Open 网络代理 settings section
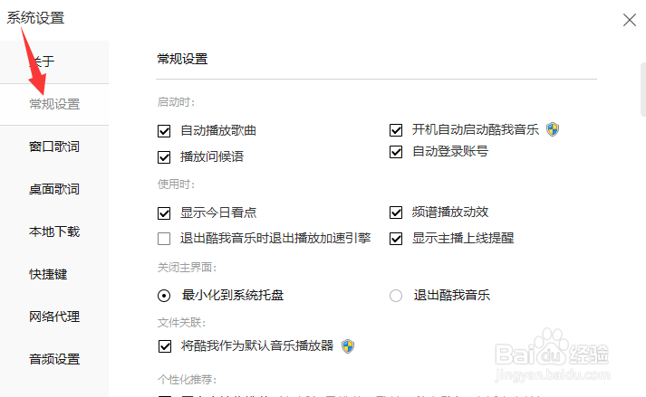 click(54, 317)
